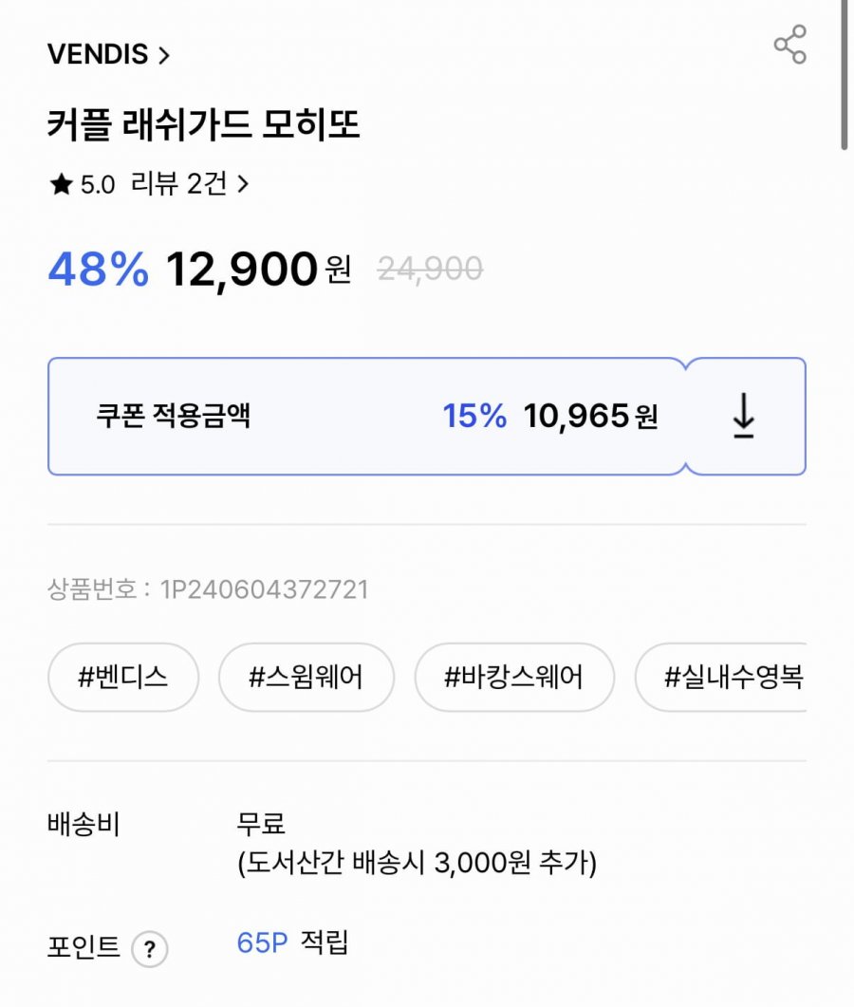The image size is (854, 1007).
Task: Click the 상품번호 product number text
Action: [208, 588]
